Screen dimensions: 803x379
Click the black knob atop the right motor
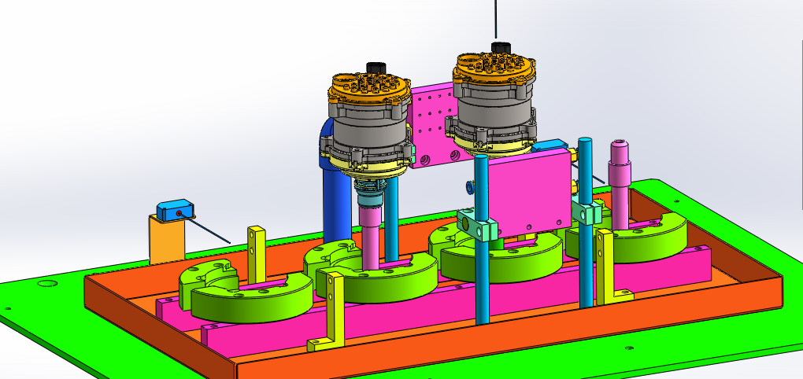pos(501,47)
